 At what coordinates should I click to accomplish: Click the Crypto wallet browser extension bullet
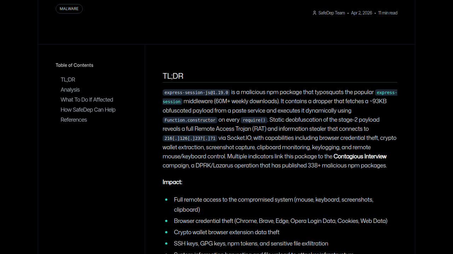pyautogui.click(x=226, y=232)
